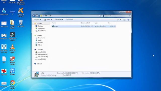
Task: Open the Music library
Action: [39, 40]
